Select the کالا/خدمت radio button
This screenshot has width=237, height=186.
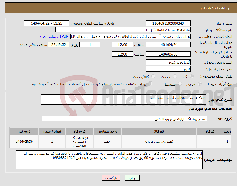pos(153,76)
